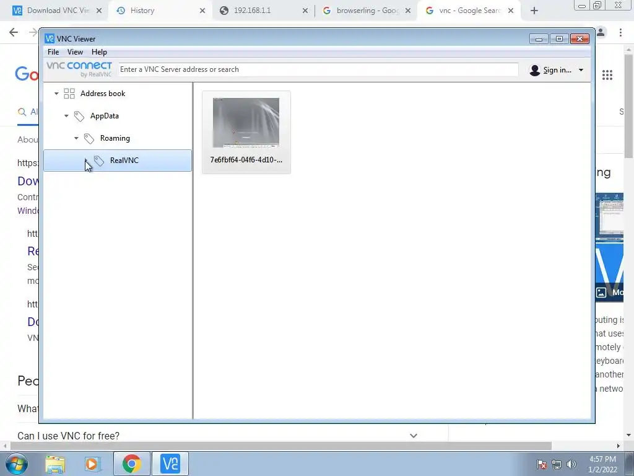Click the Chrome taskbar icon

pos(131,464)
